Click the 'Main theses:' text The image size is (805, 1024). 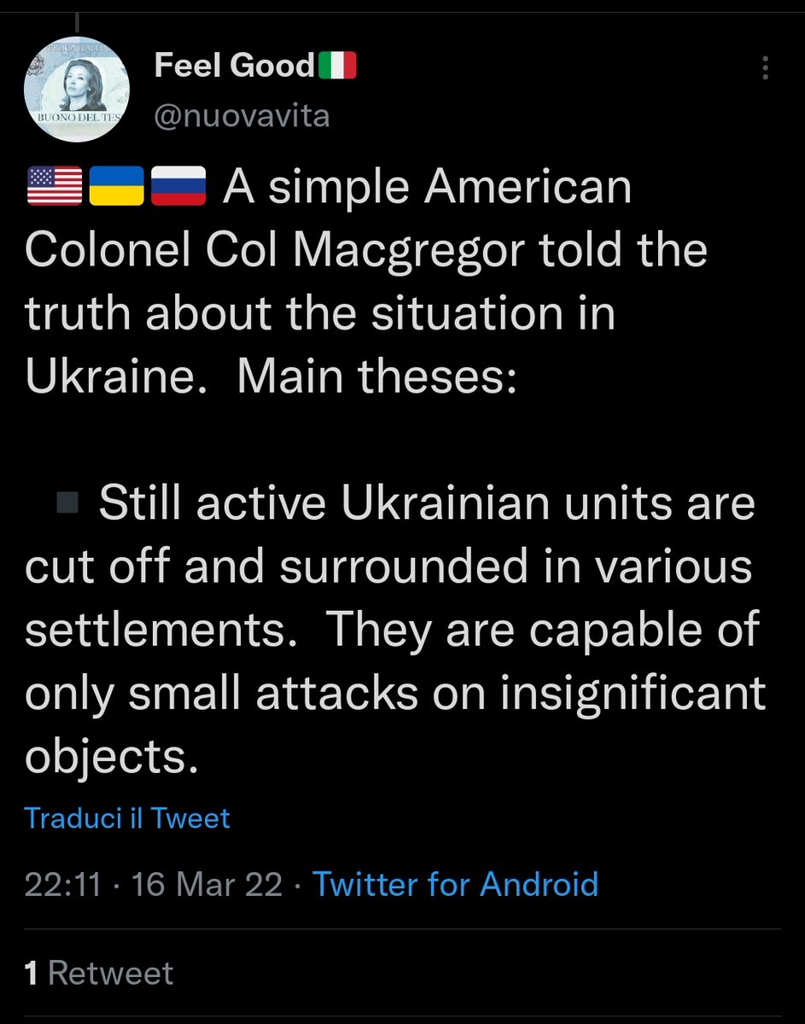(376, 377)
